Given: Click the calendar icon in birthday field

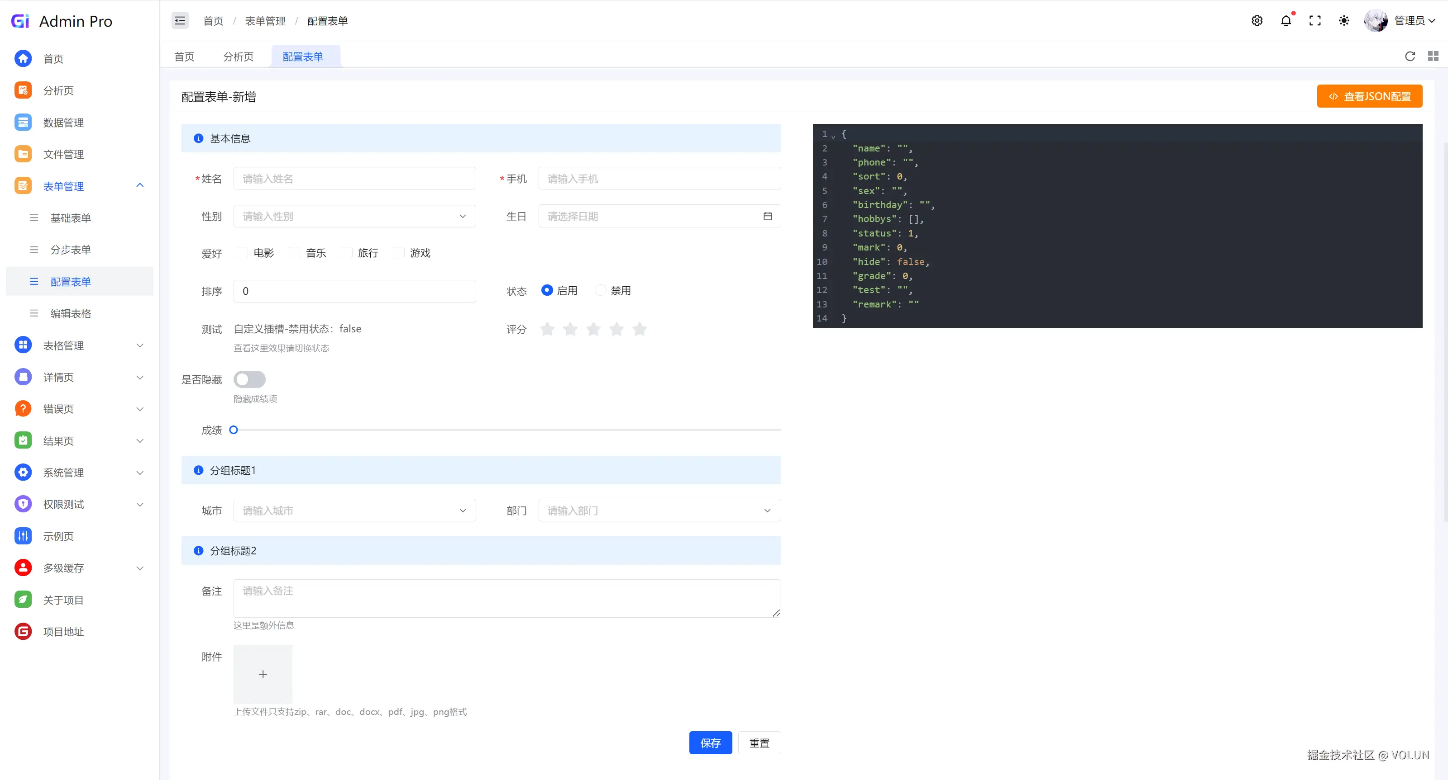Looking at the screenshot, I should [x=767, y=216].
